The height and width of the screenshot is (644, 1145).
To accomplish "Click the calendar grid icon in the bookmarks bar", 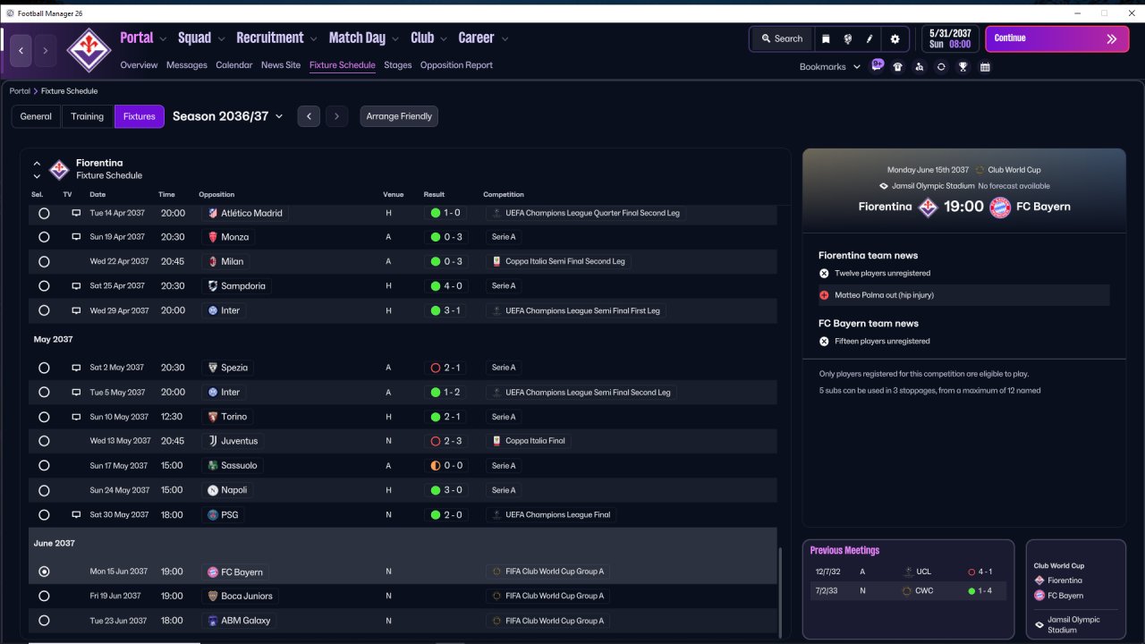I will click(x=985, y=67).
